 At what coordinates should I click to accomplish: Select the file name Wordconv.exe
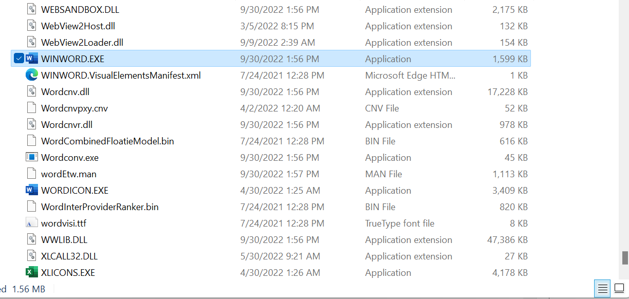[x=70, y=158]
